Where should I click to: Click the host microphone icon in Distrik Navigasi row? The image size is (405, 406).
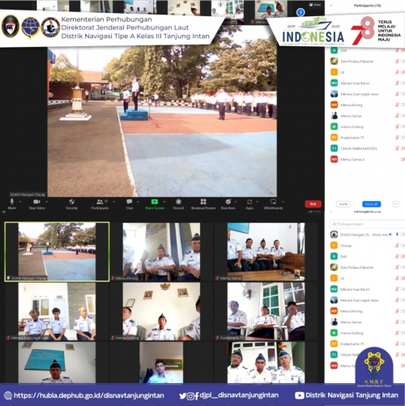397,234
